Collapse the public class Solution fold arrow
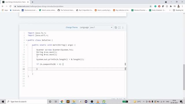Image resolution: width=185 pixels, height=104 pixels. (27, 40)
